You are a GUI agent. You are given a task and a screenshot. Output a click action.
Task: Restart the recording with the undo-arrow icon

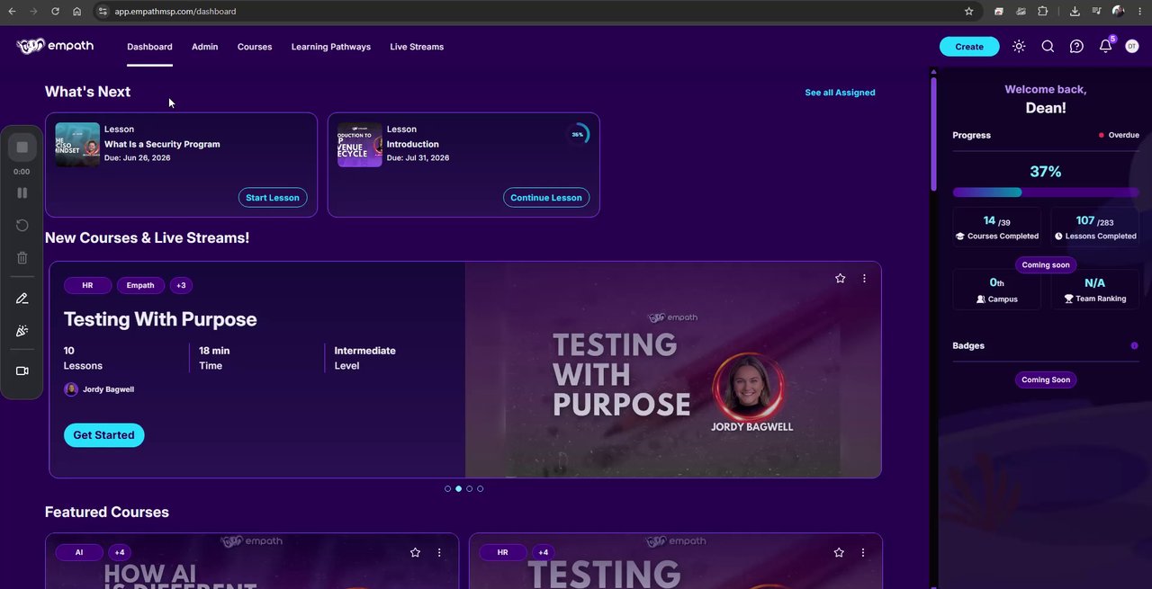[x=22, y=226]
